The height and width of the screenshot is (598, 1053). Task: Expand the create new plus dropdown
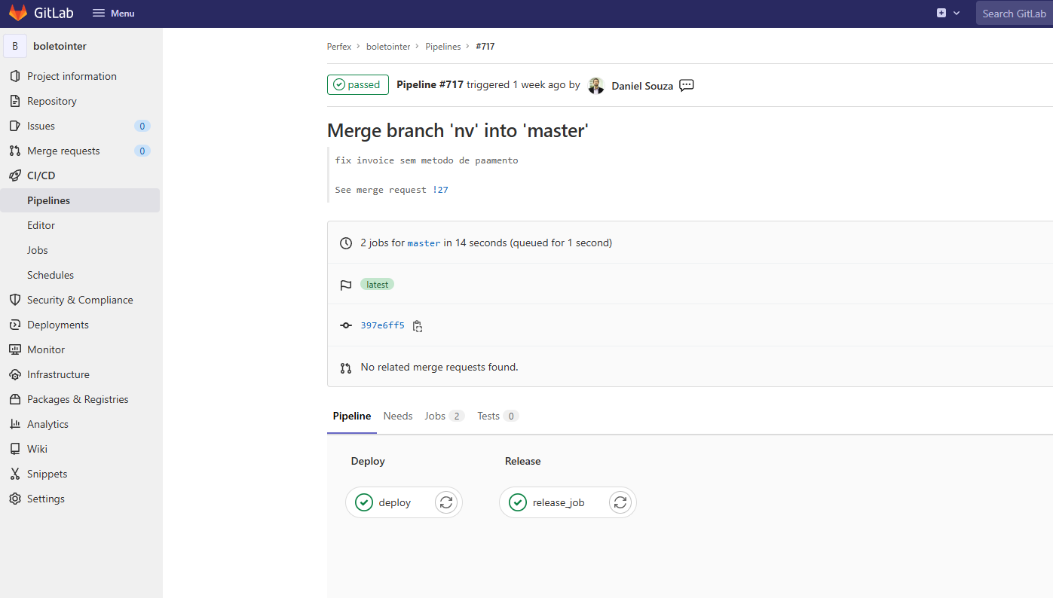948,14
